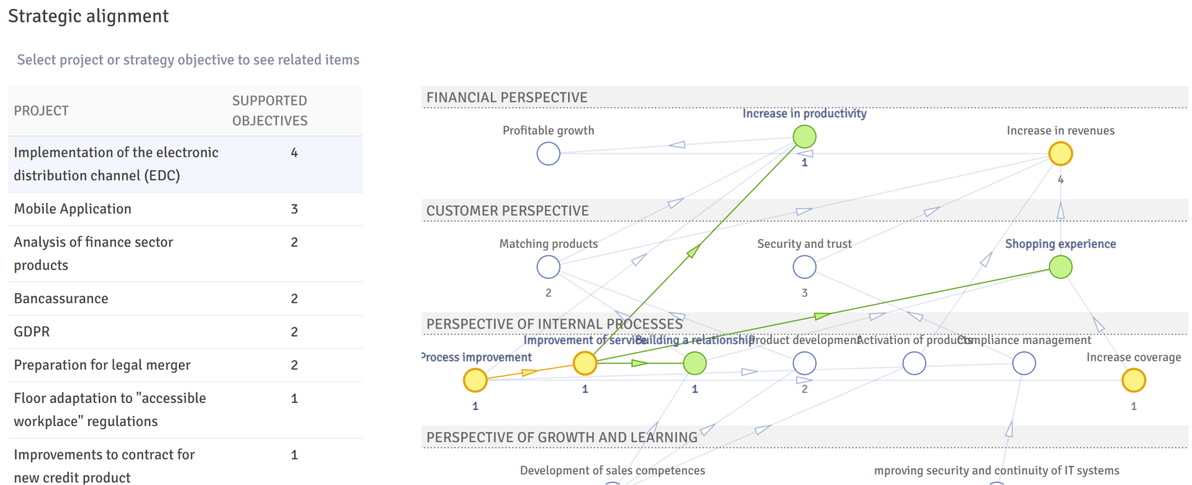Select the Profitable growth objective node
The image size is (1192, 485).
(548, 153)
